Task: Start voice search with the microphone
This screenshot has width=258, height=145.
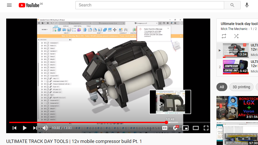Action: (247, 5)
